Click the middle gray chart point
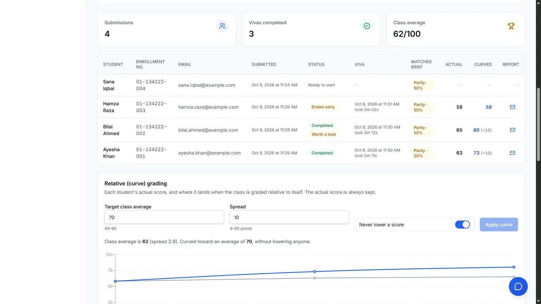Viewport: 541px width, 304px height. tap(315, 278)
